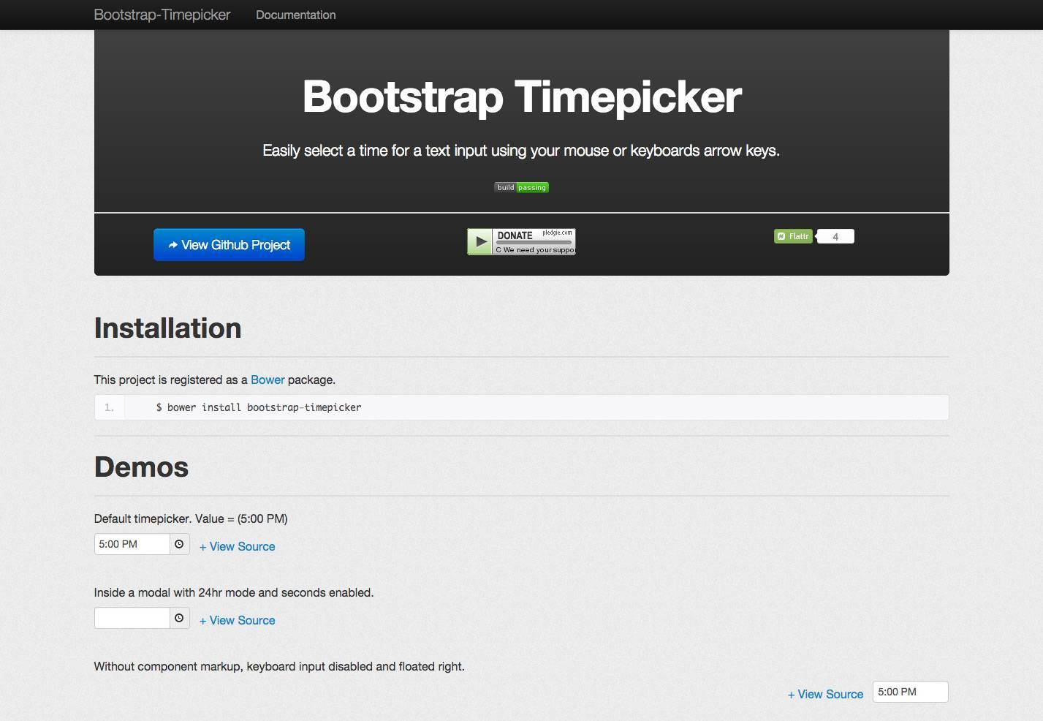
Task: Click the Demos heading
Action: pyautogui.click(x=141, y=467)
